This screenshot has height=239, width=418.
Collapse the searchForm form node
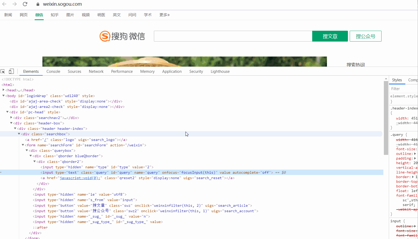pyautogui.click(x=23, y=145)
